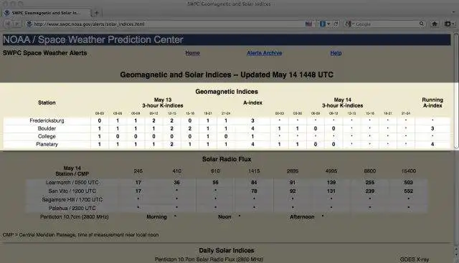
Task: Go to browser Home page icon
Action: click(x=435, y=24)
